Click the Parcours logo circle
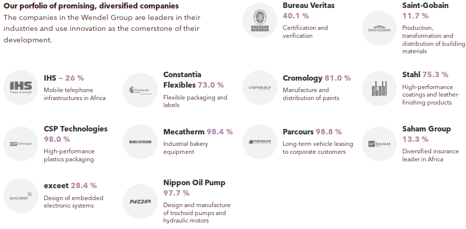The image size is (466, 229). click(x=259, y=142)
